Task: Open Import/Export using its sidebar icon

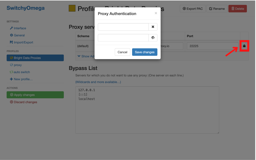Action: pyautogui.click(x=11, y=42)
